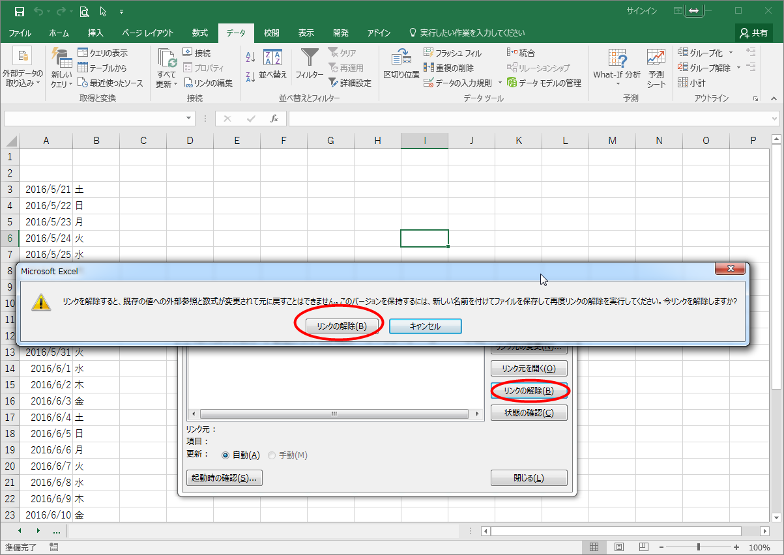This screenshot has width=784, height=555.
Task: Expand the グループ解除 (Ungroup) dropdown arrow
Action: point(738,68)
